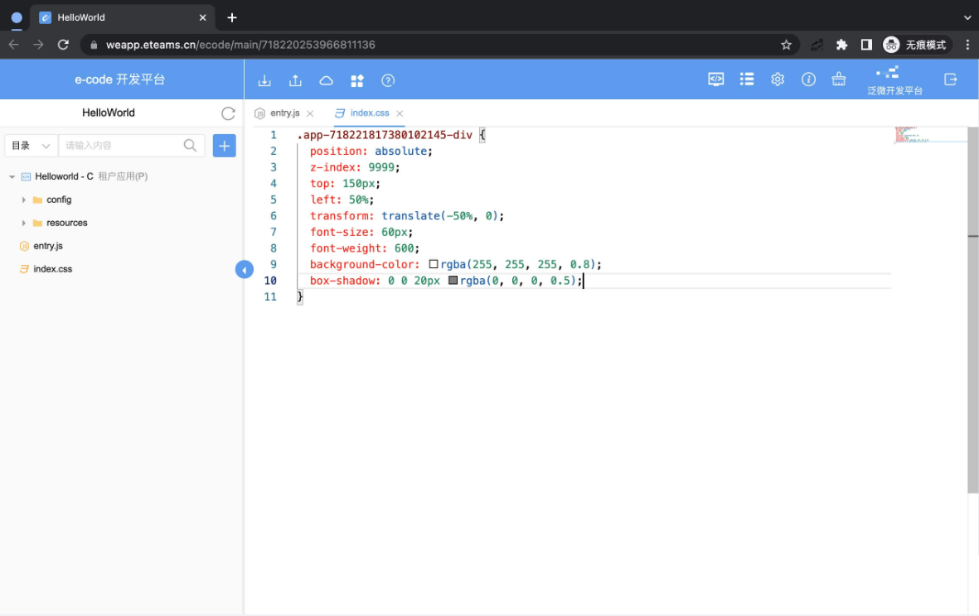The image size is (979, 616).
Task: Focus the 请输入内容 search field
Action: pyautogui.click(x=122, y=145)
